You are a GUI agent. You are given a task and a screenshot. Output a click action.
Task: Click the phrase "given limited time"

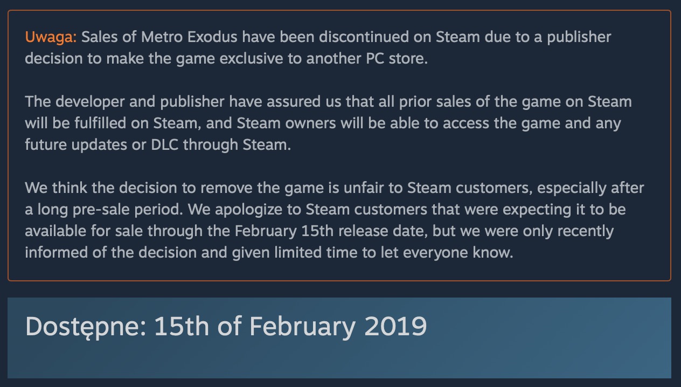pyautogui.click(x=295, y=253)
